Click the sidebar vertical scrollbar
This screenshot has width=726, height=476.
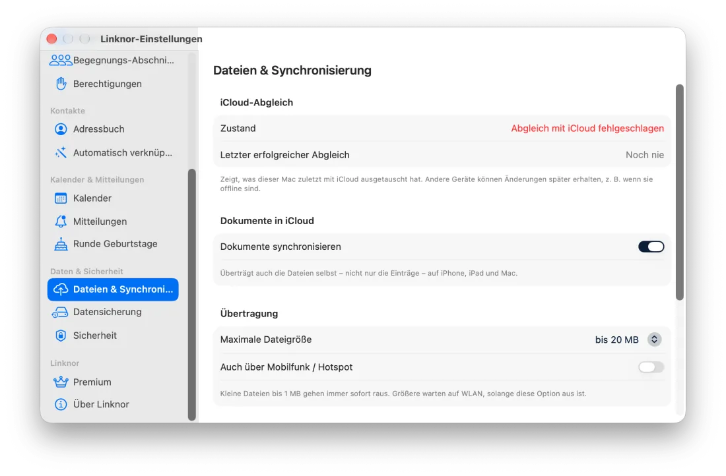click(x=191, y=295)
